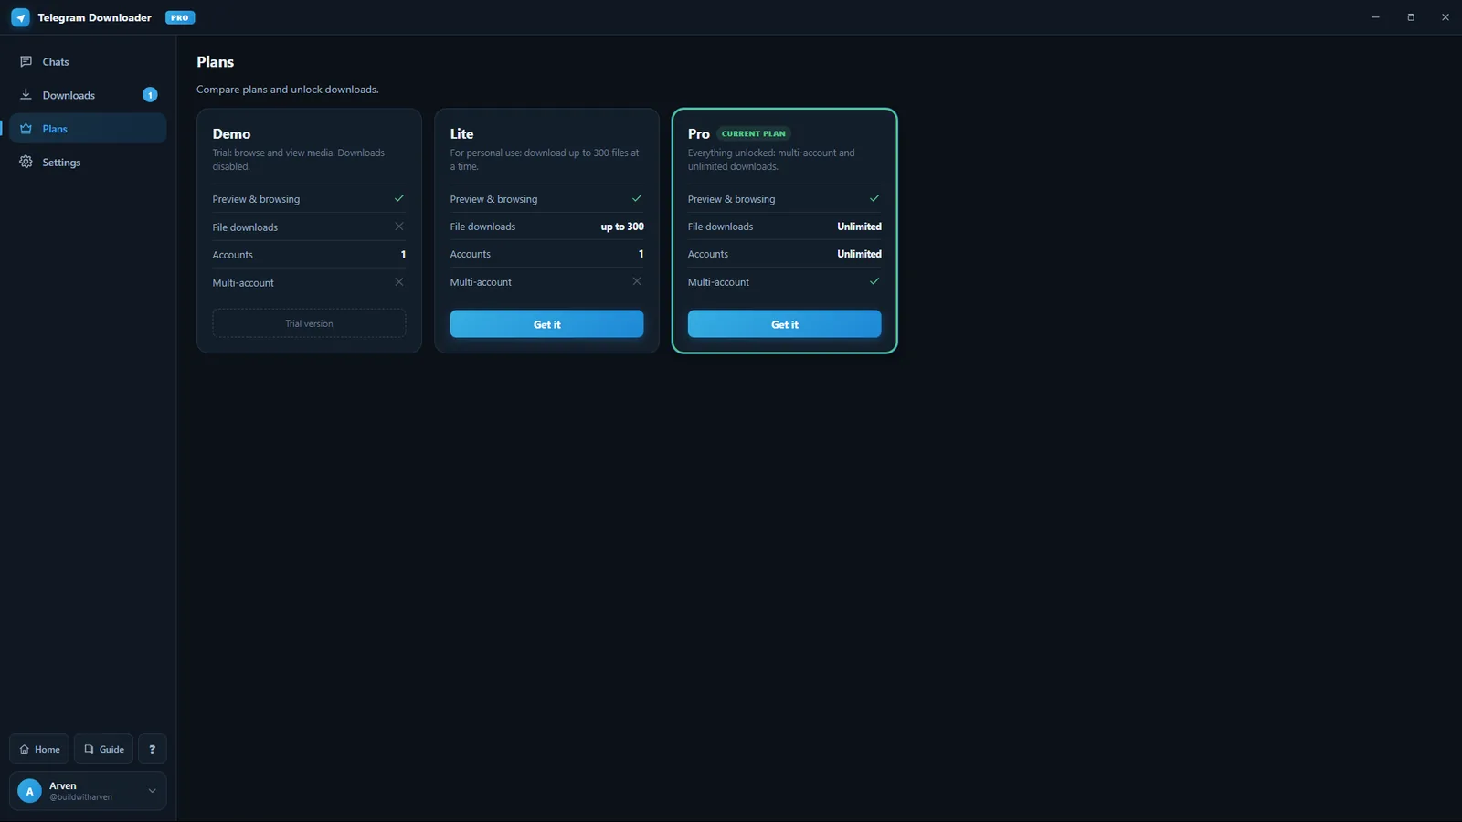
Task: Click Pro Preview & browsing checkmark
Action: tap(874, 198)
